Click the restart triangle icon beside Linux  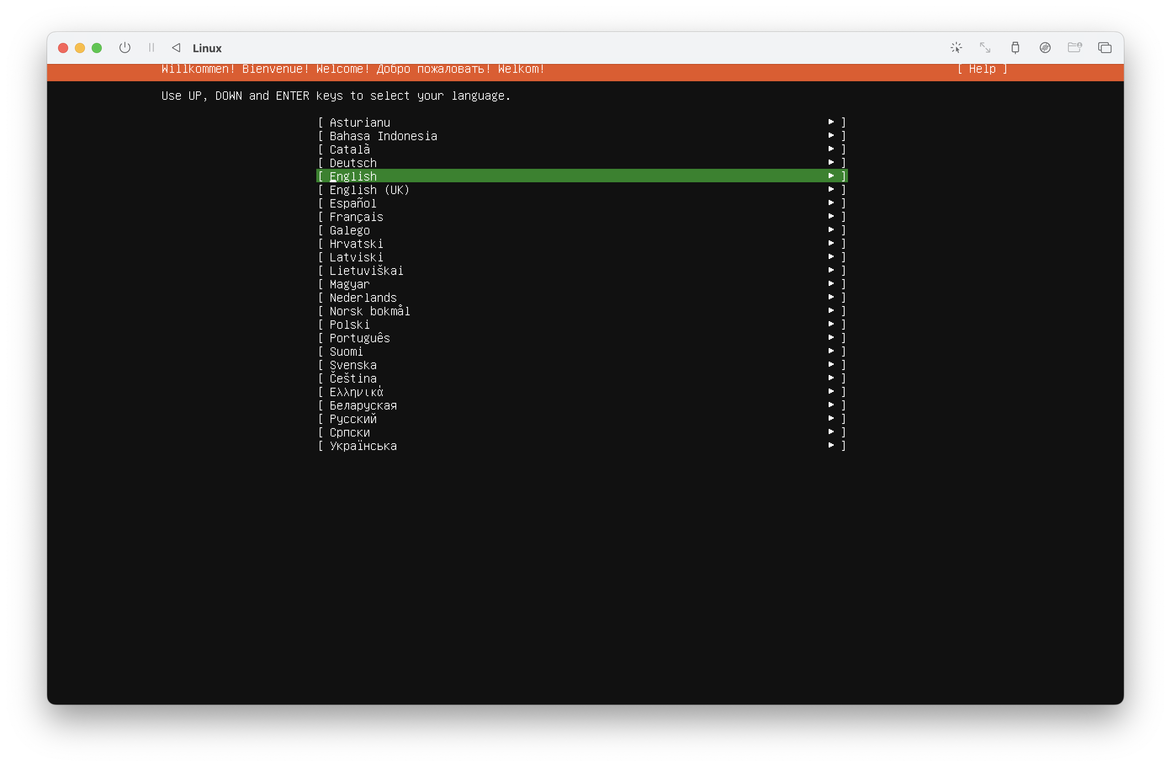[x=176, y=48]
